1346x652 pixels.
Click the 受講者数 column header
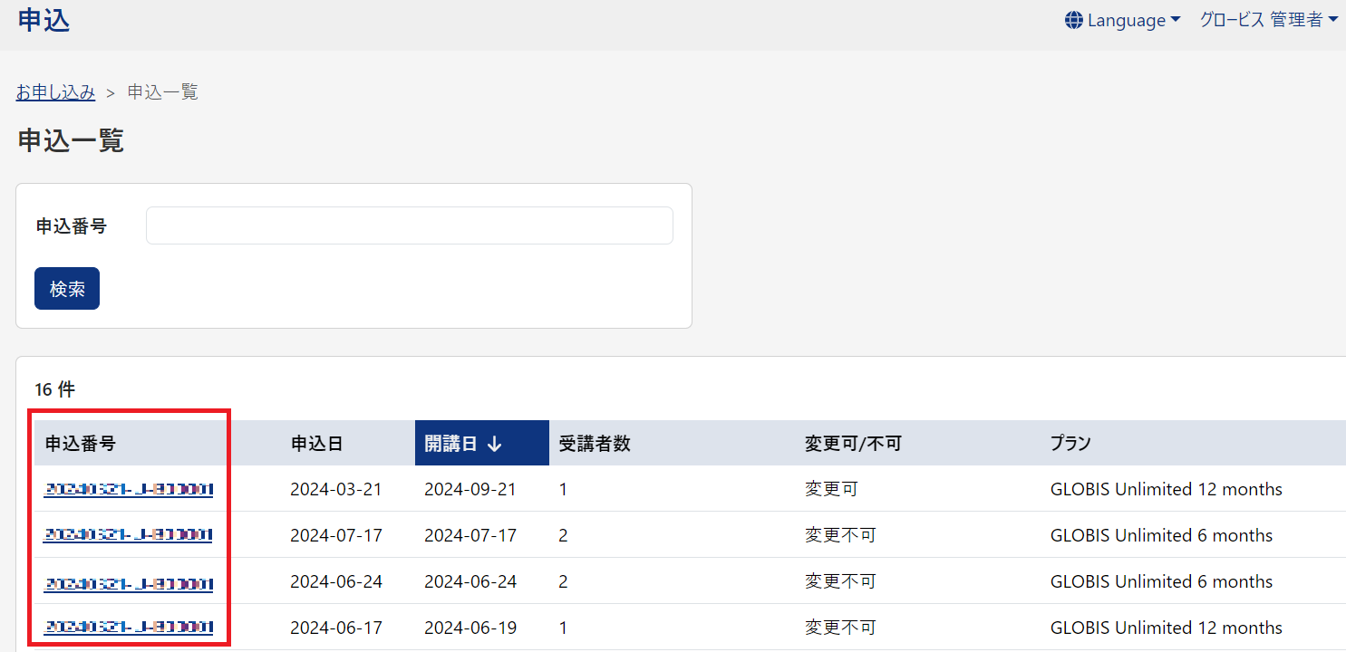[595, 444]
